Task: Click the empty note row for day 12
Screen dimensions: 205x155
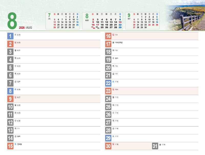Action: (x=59, y=122)
